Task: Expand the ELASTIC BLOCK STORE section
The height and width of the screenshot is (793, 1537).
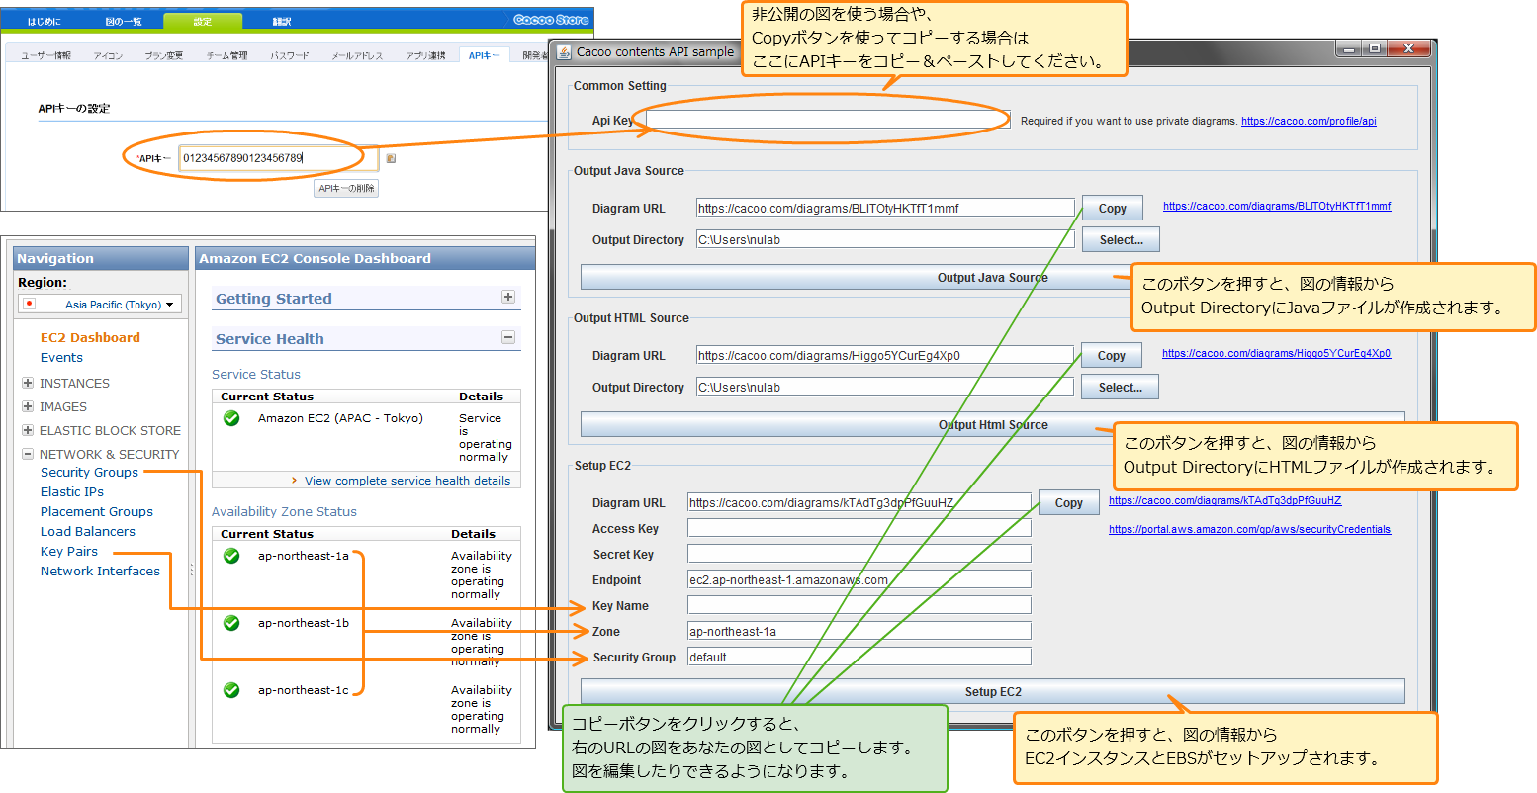Action: [28, 430]
